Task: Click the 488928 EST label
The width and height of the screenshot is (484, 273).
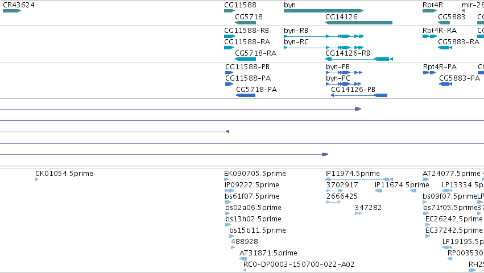Action: (x=245, y=242)
